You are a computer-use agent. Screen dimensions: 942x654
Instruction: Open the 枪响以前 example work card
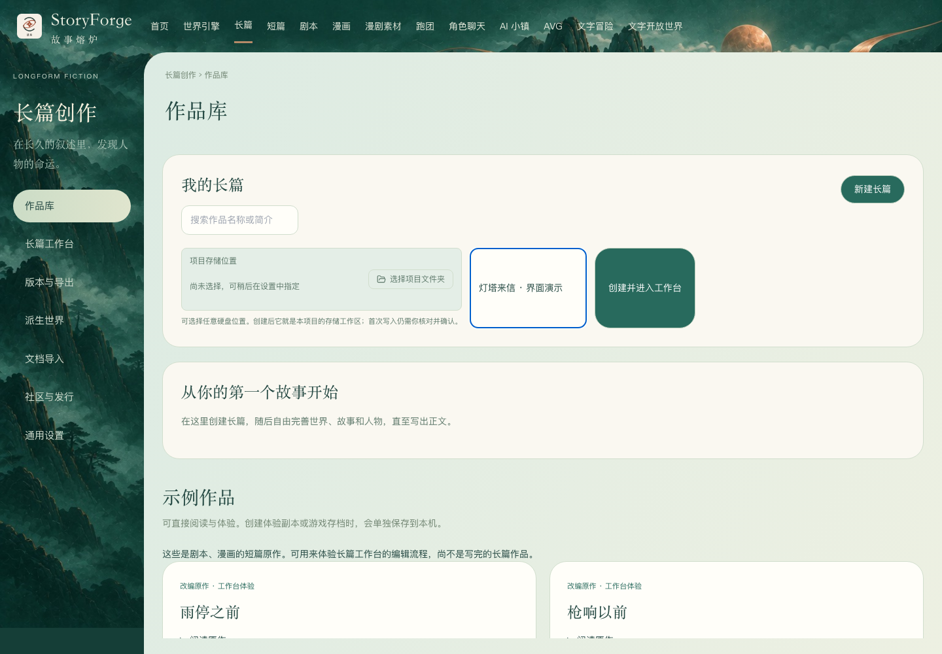[737, 600]
